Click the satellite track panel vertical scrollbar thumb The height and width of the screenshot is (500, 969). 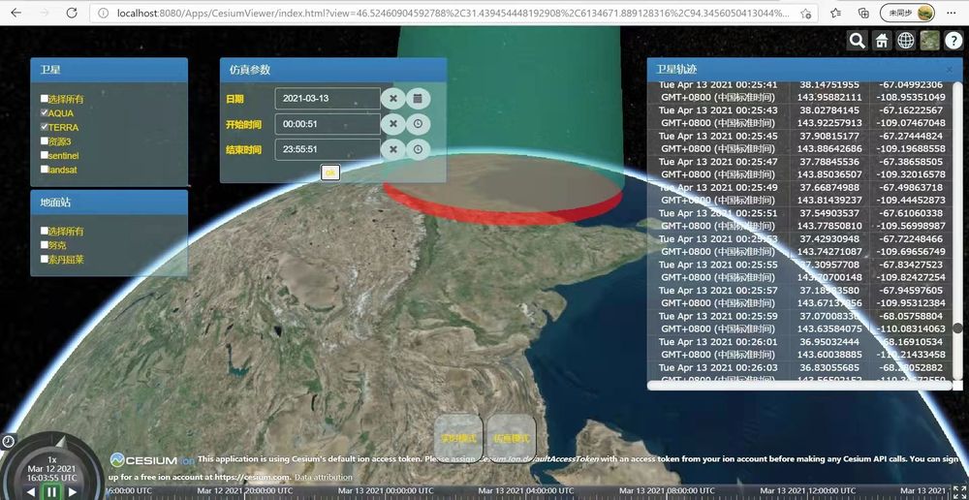[x=958, y=328]
